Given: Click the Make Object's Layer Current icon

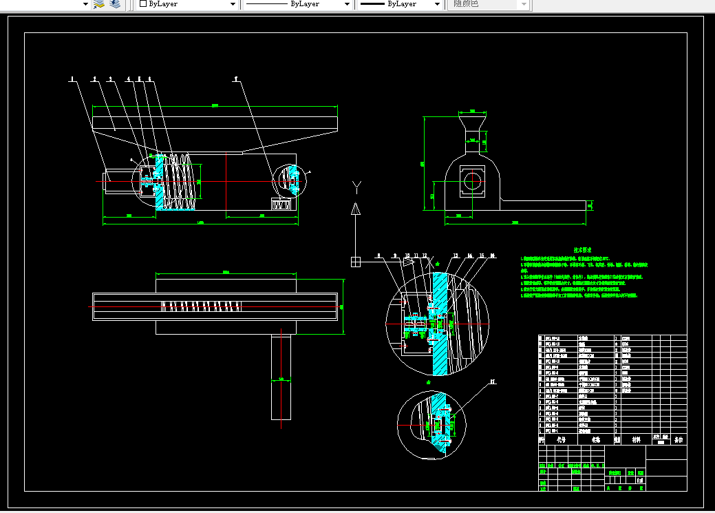Looking at the screenshot, I should point(98,4).
